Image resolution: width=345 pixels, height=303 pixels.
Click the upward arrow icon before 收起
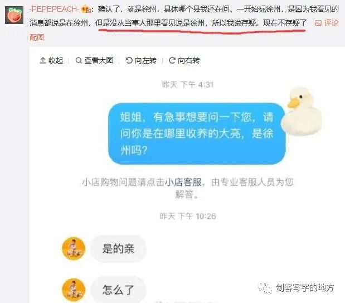pyautogui.click(x=43, y=60)
